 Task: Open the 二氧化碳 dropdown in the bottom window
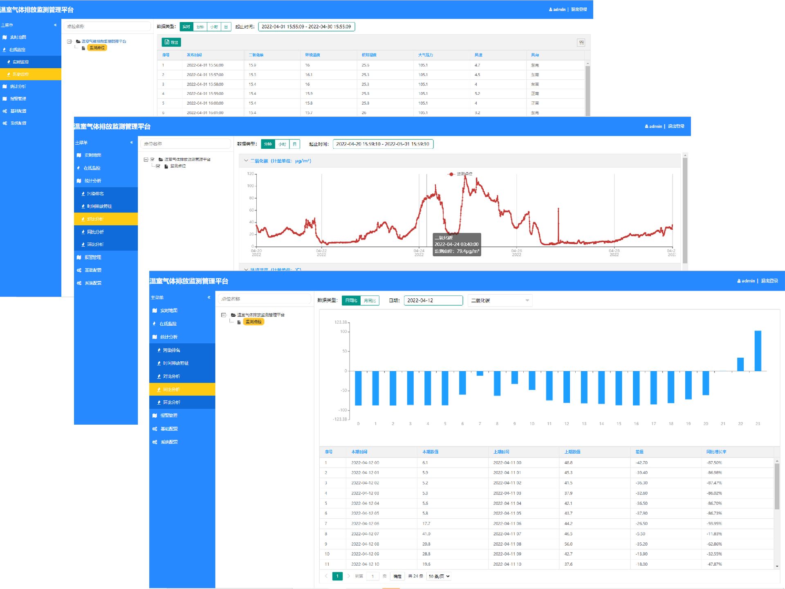click(x=500, y=300)
